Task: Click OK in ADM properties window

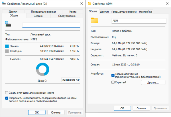Action: [x=122, y=108]
